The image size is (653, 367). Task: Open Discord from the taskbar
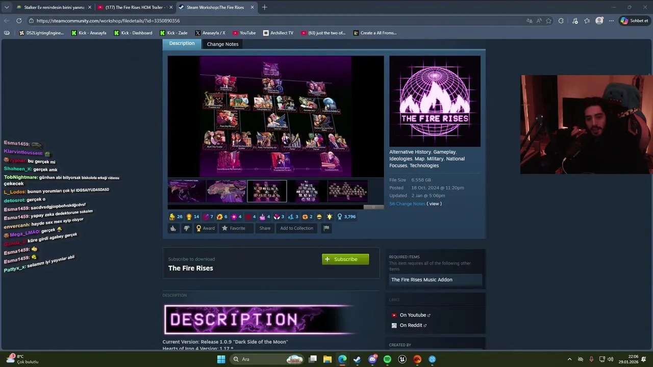372,359
